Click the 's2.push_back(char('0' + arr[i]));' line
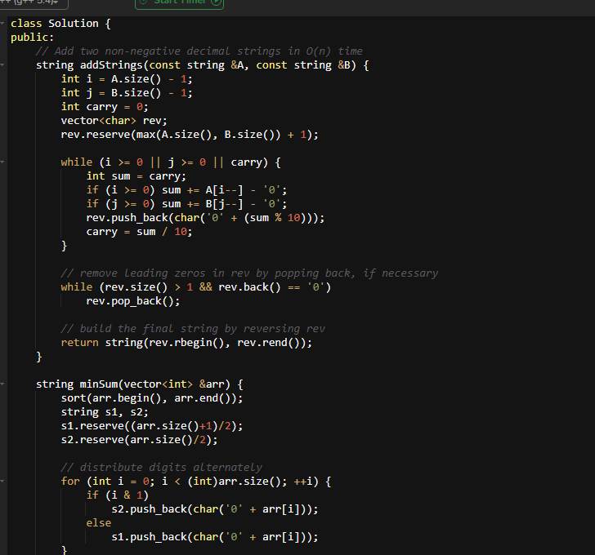The image size is (595, 555). click(215, 509)
